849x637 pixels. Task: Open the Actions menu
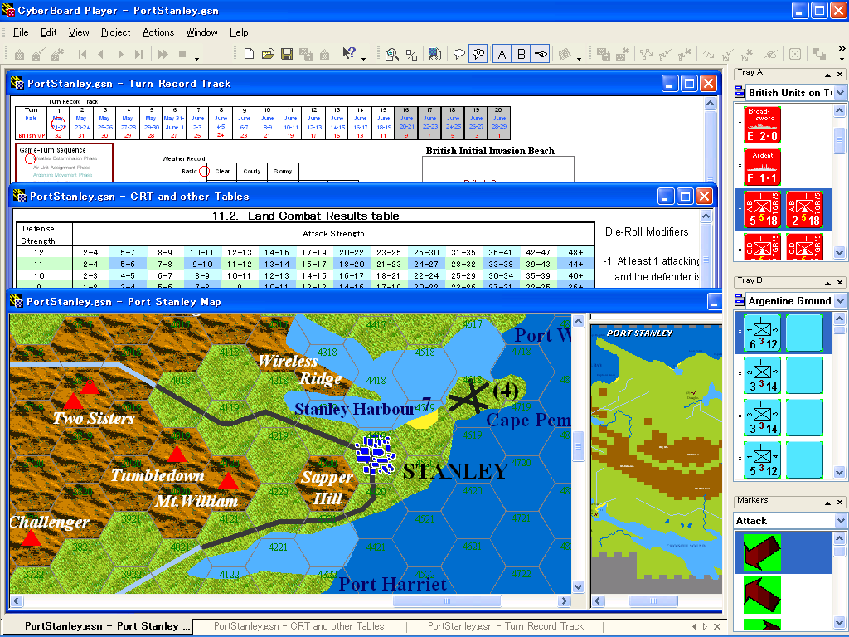[158, 32]
